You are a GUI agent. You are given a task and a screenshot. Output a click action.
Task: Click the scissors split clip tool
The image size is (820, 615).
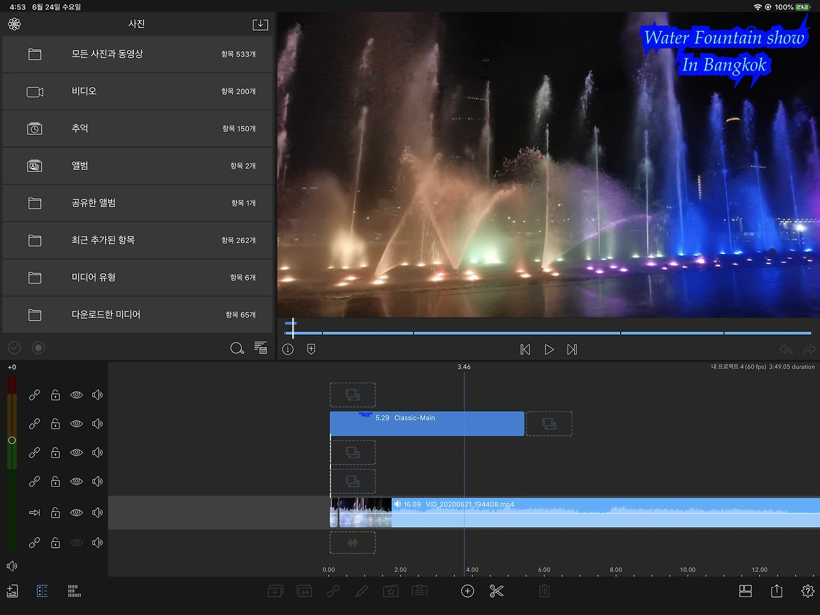pyautogui.click(x=496, y=591)
